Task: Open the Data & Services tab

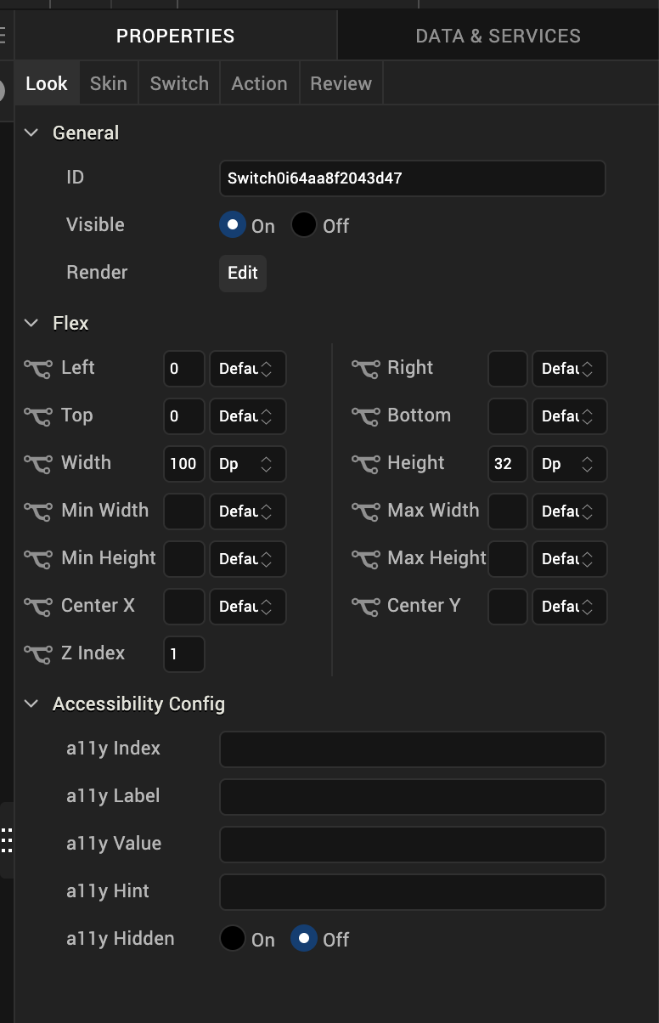Action: click(498, 36)
